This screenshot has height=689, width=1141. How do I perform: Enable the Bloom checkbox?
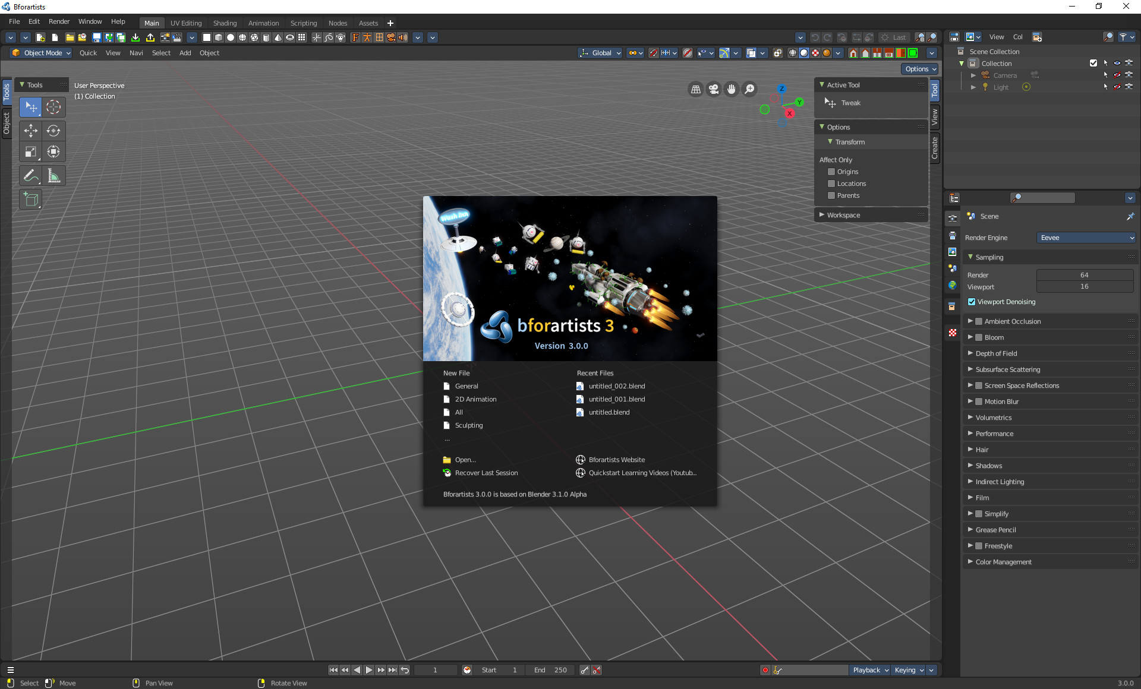[x=979, y=337]
